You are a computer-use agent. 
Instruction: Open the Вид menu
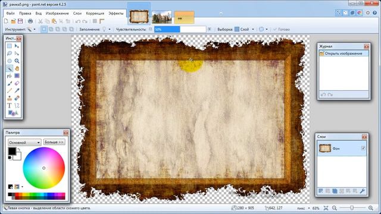[x=38, y=13]
